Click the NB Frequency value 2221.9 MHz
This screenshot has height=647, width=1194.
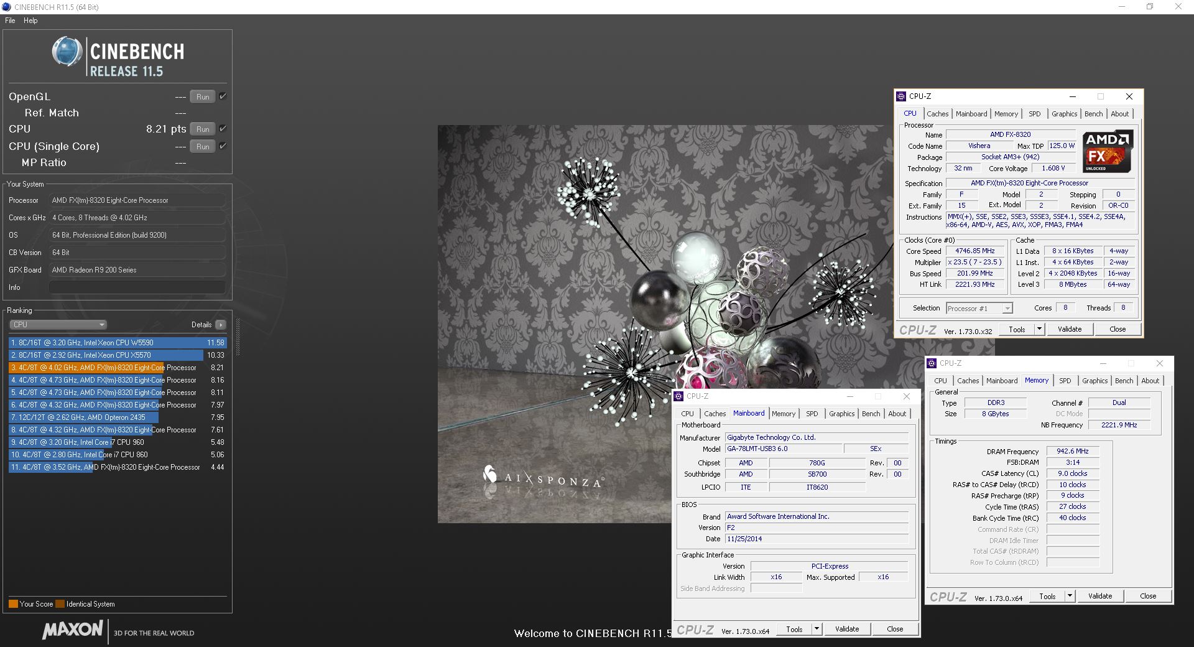tap(1119, 425)
